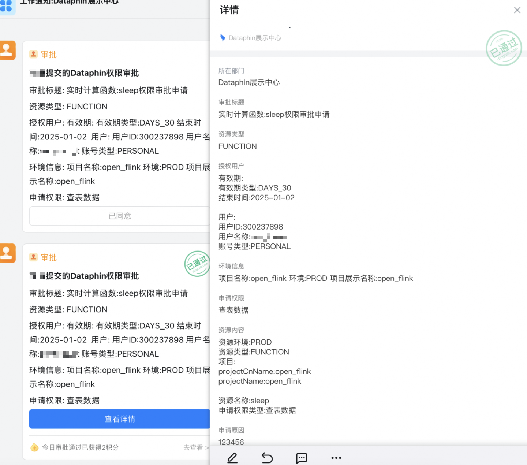This screenshot has height=465, width=527.
Task: Click the 所在部门 field label
Action: pyautogui.click(x=231, y=71)
